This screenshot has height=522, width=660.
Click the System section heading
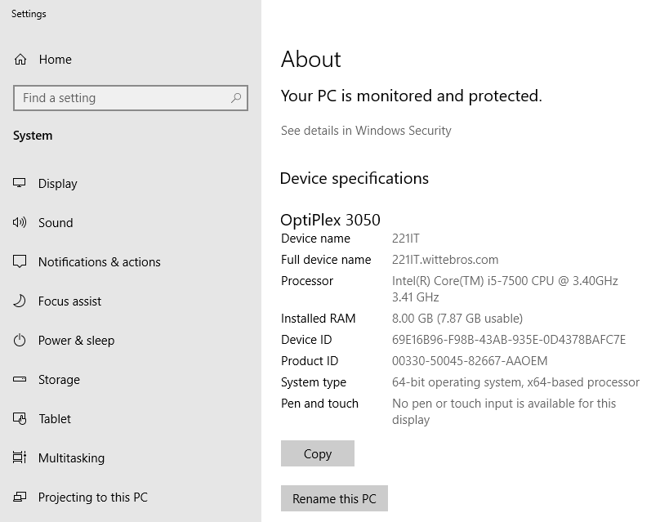click(33, 136)
